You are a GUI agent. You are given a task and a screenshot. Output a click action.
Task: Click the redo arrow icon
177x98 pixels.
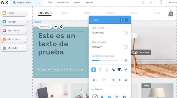pyautogui.click(x=151, y=3)
